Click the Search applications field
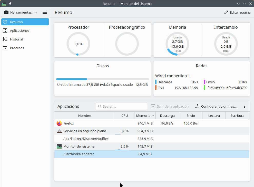 click(x=121, y=106)
